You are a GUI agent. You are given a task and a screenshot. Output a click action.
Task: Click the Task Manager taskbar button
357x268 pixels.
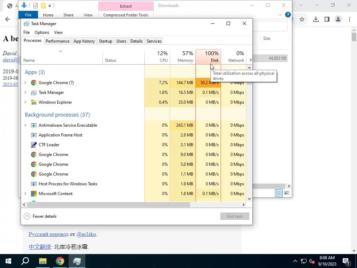click(77, 261)
